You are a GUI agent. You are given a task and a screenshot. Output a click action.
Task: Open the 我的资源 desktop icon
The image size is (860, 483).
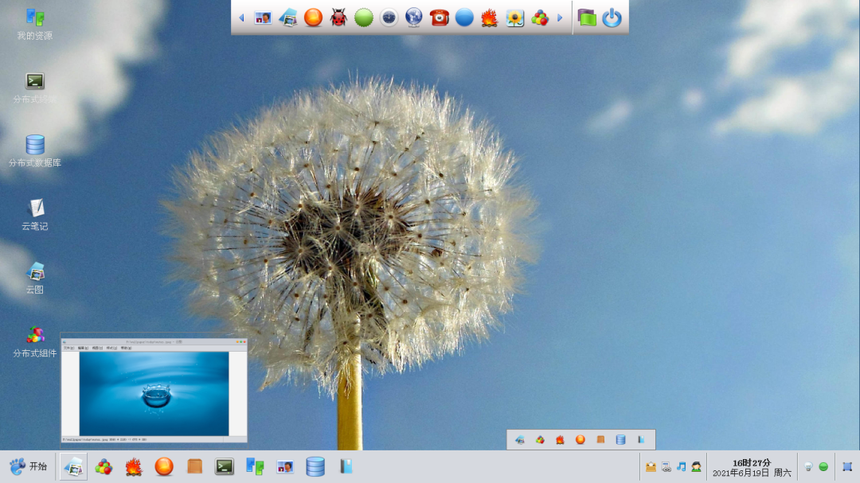click(34, 25)
